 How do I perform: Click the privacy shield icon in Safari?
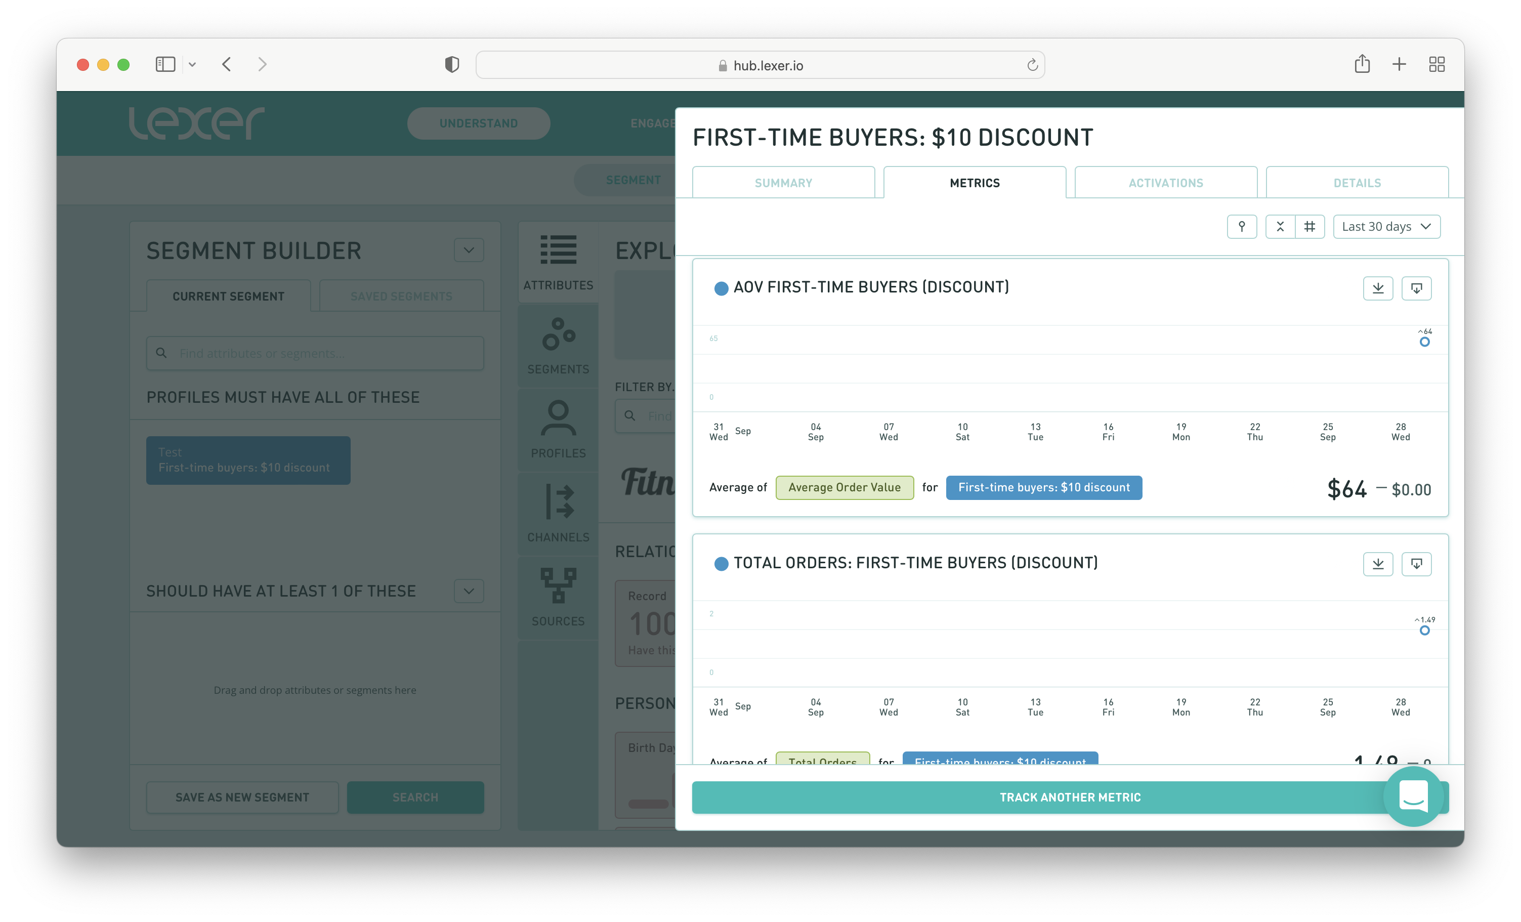pos(452,64)
